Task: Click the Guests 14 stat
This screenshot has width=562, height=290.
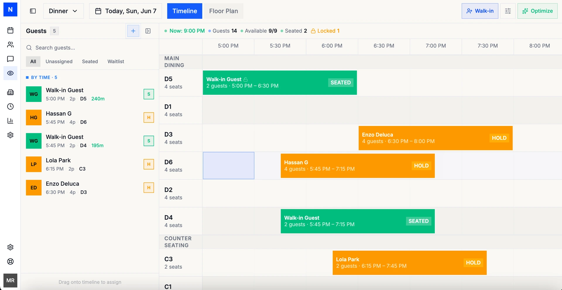Action: pyautogui.click(x=223, y=31)
